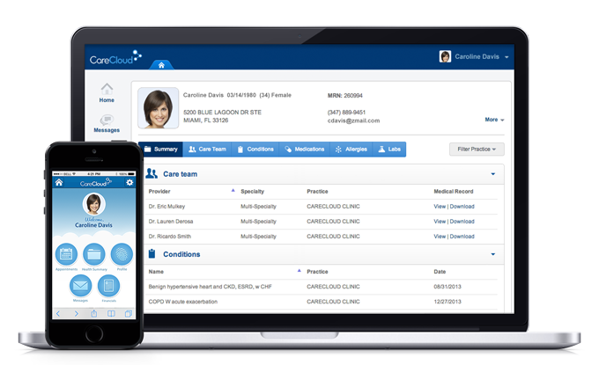This screenshot has height=365, width=599.
Task: Click the MRN: 260994 text
Action: tap(344, 95)
